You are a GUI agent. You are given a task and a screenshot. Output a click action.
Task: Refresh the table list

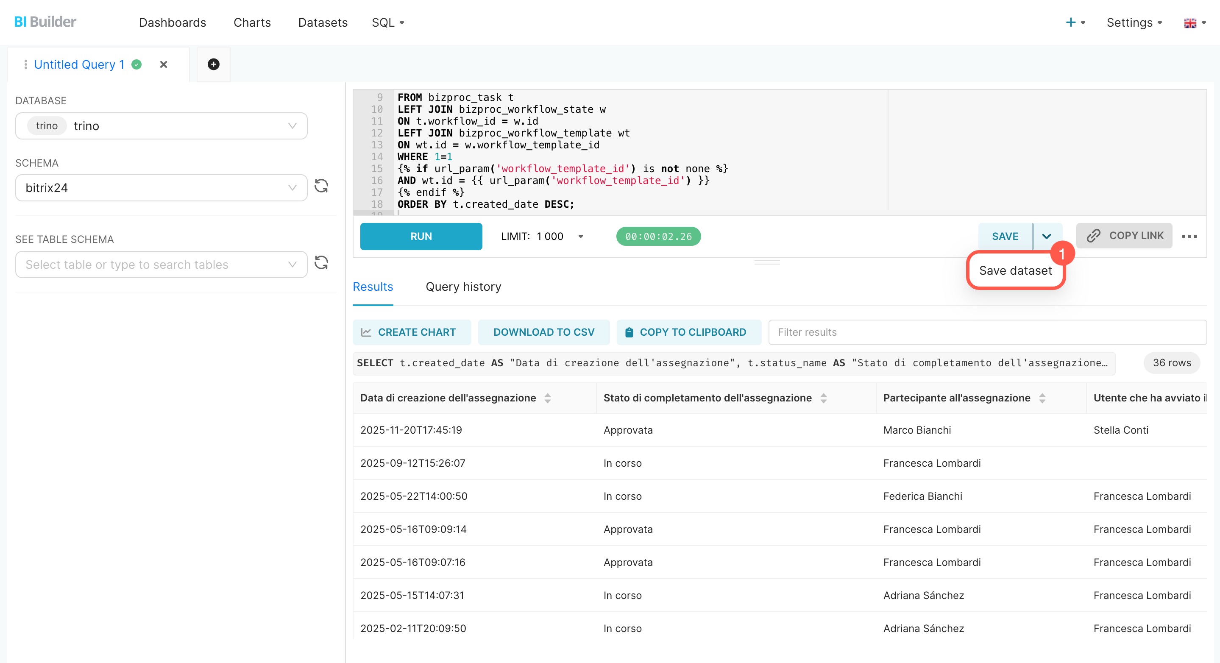click(321, 263)
